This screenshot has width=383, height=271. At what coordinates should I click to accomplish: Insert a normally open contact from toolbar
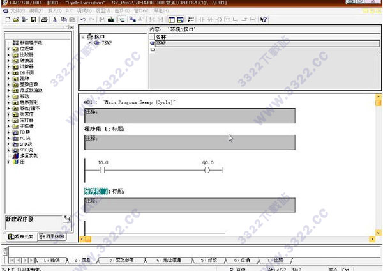pos(202,20)
